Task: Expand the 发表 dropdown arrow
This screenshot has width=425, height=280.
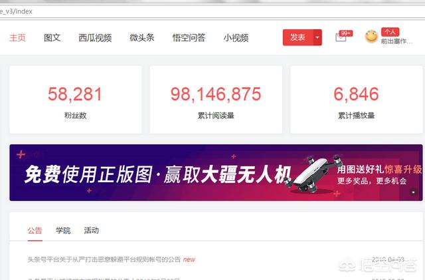Action: pos(317,37)
